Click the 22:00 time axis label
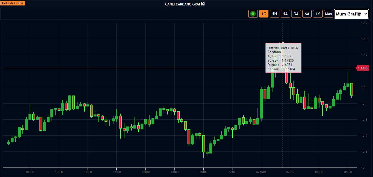This screenshot has width=373, height=177. pos(232,172)
